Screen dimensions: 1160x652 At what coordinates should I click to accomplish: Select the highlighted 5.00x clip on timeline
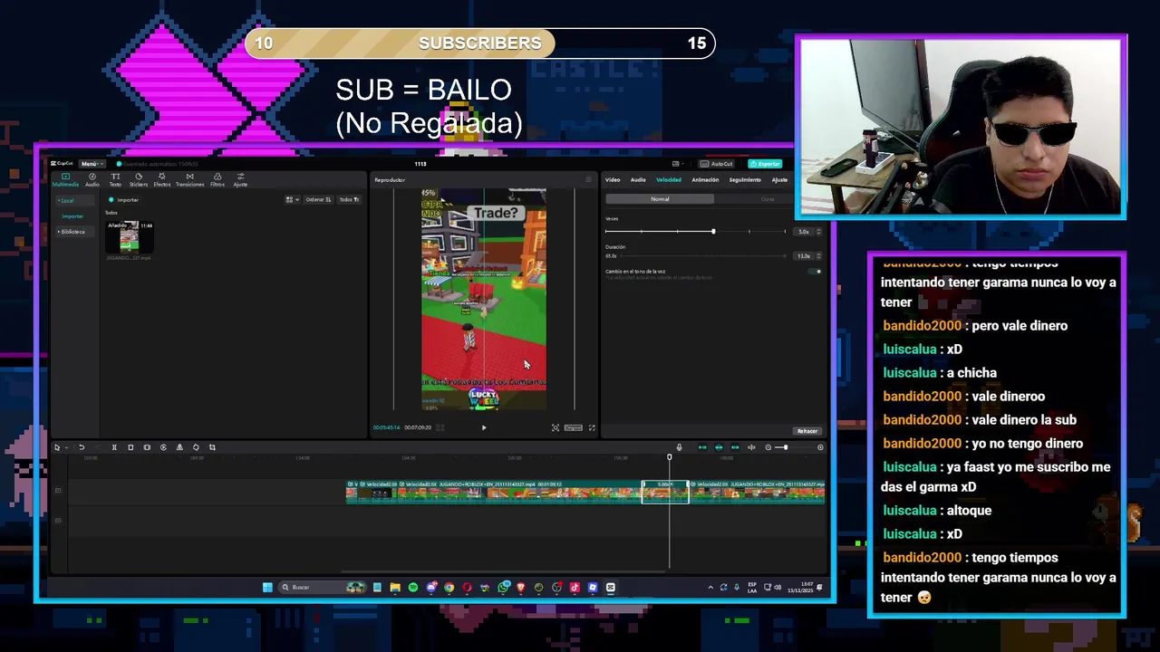665,492
